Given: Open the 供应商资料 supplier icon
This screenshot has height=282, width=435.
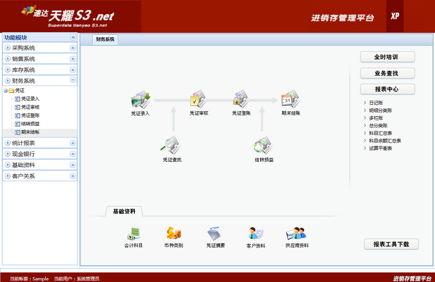Looking at the screenshot, I should click(296, 234).
